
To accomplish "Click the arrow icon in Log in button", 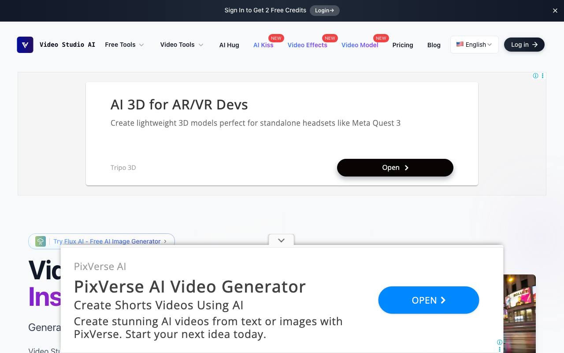I will point(535,45).
